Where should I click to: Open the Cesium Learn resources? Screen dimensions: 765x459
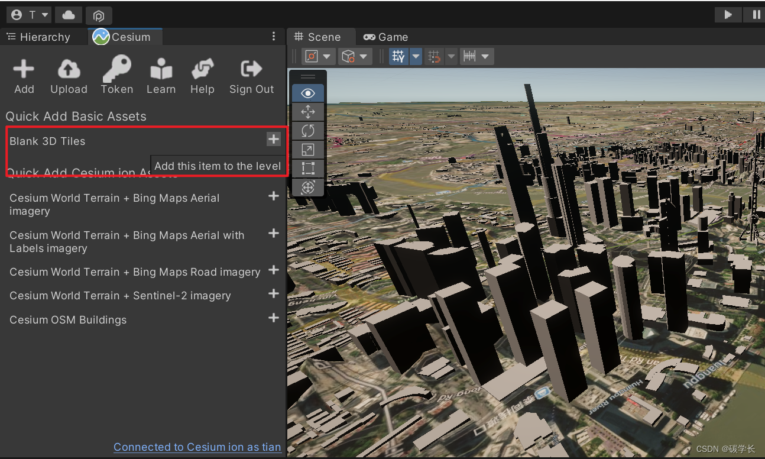(x=161, y=76)
